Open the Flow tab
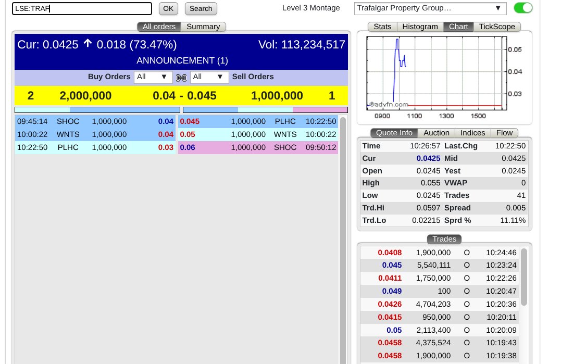Viewport: 586px width, 364px height. pyautogui.click(x=504, y=133)
